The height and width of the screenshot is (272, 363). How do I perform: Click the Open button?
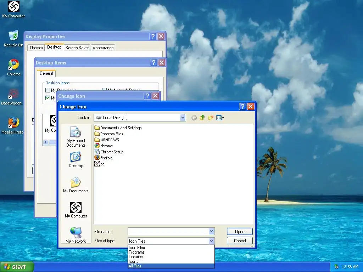[240, 232]
